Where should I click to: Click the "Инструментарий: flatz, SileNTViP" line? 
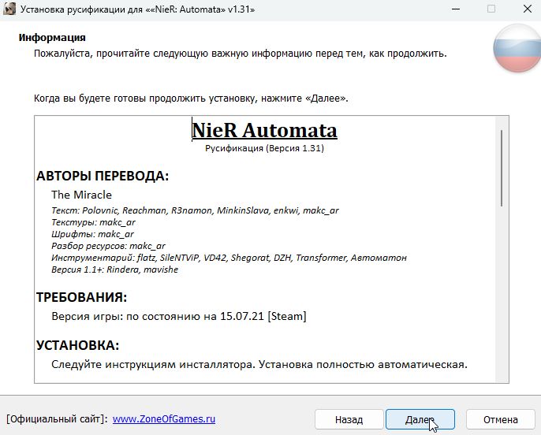pyautogui.click(x=229, y=258)
